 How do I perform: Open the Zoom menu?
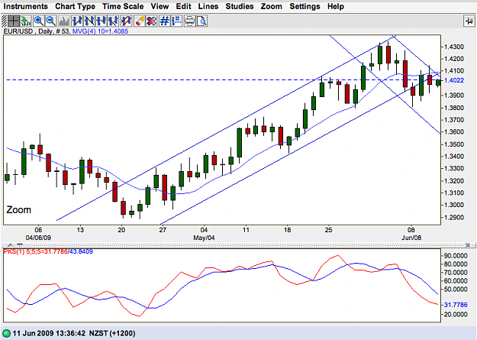point(272,6)
